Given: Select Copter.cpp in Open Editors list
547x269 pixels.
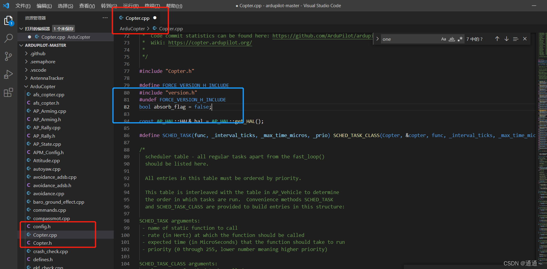Looking at the screenshot, I should click(x=66, y=37).
